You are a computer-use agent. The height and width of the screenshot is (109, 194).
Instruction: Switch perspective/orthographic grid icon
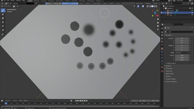click(x=158, y=29)
